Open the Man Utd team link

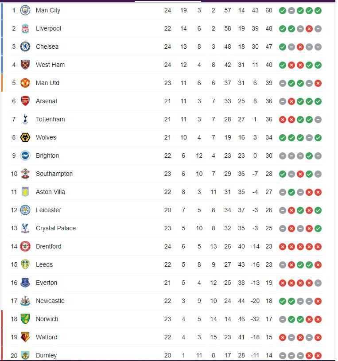point(47,83)
